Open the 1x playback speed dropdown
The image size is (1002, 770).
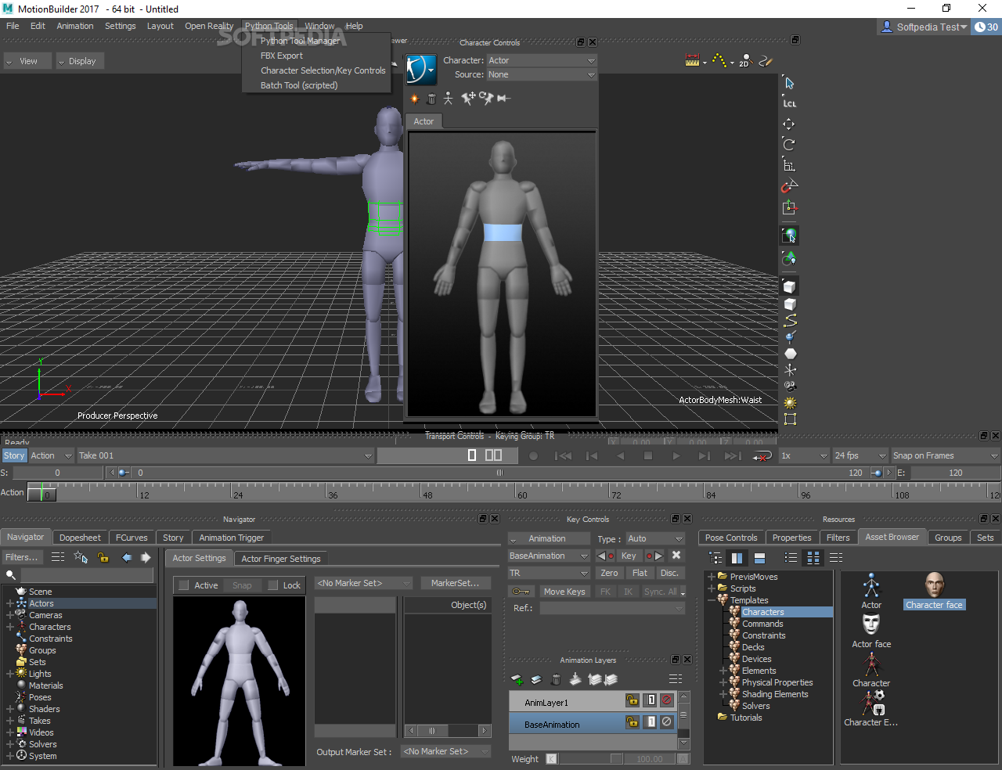804,455
